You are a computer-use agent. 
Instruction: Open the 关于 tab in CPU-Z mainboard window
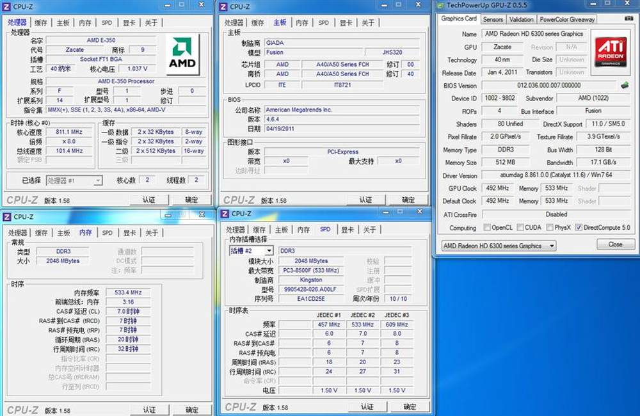(x=368, y=23)
